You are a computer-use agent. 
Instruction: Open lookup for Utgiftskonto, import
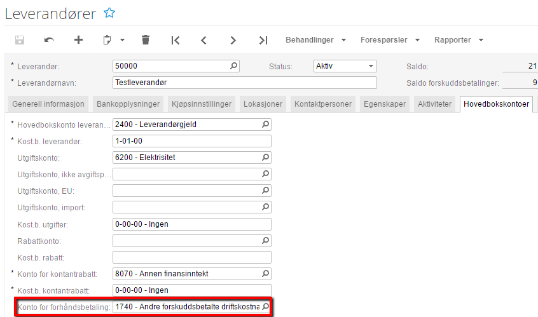pyautogui.click(x=265, y=206)
